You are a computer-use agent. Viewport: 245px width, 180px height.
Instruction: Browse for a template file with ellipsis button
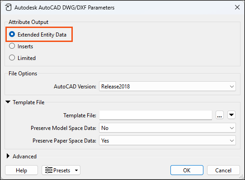click(220, 115)
